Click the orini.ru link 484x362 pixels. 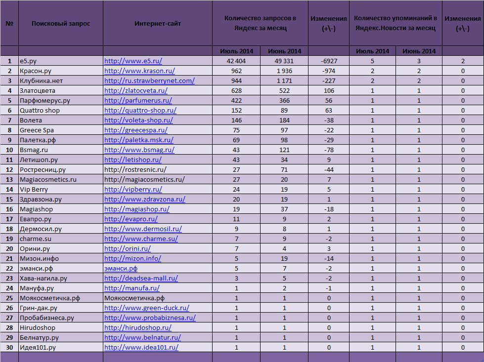128,248
